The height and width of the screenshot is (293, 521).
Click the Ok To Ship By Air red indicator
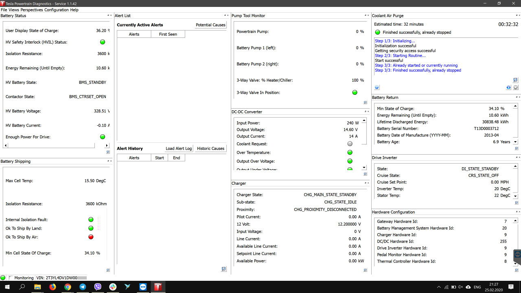tap(91, 237)
